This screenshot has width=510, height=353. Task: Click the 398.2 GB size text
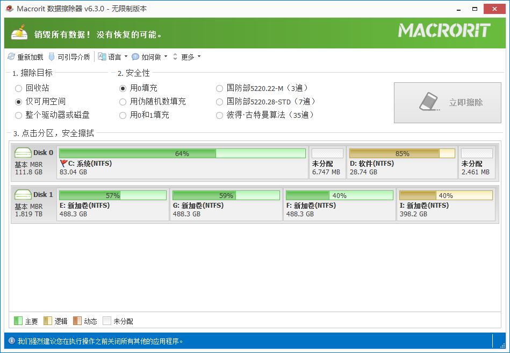[x=413, y=214]
